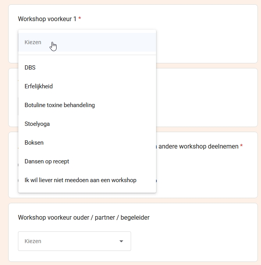Pick Botuline toxine behandeling option
Screen dimensions: 261x265
60,105
